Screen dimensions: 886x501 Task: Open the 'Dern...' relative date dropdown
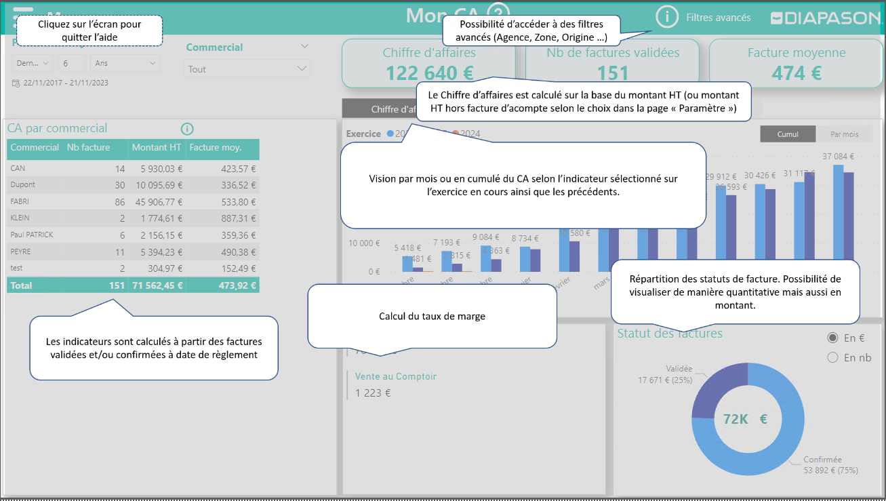(x=33, y=63)
